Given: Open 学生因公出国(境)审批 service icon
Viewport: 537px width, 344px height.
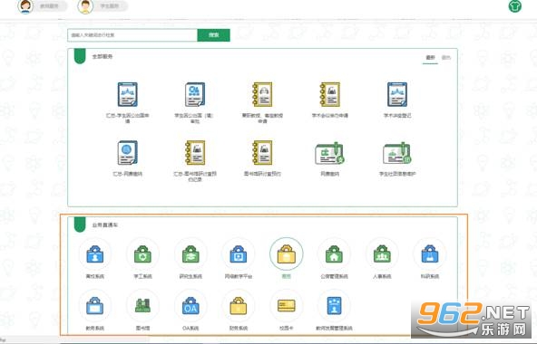Looking at the screenshot, I should 194,95.
